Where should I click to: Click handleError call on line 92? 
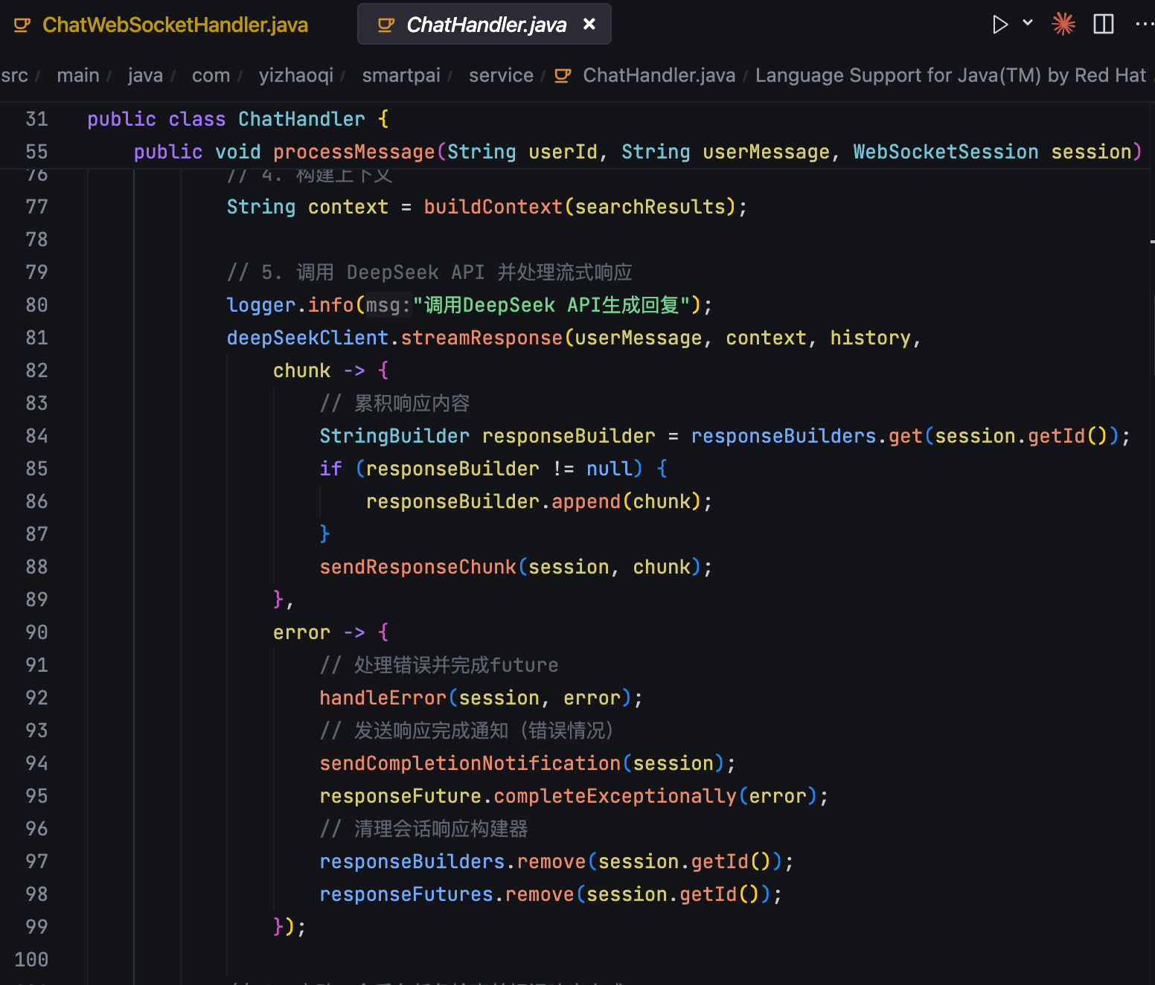pyautogui.click(x=383, y=698)
